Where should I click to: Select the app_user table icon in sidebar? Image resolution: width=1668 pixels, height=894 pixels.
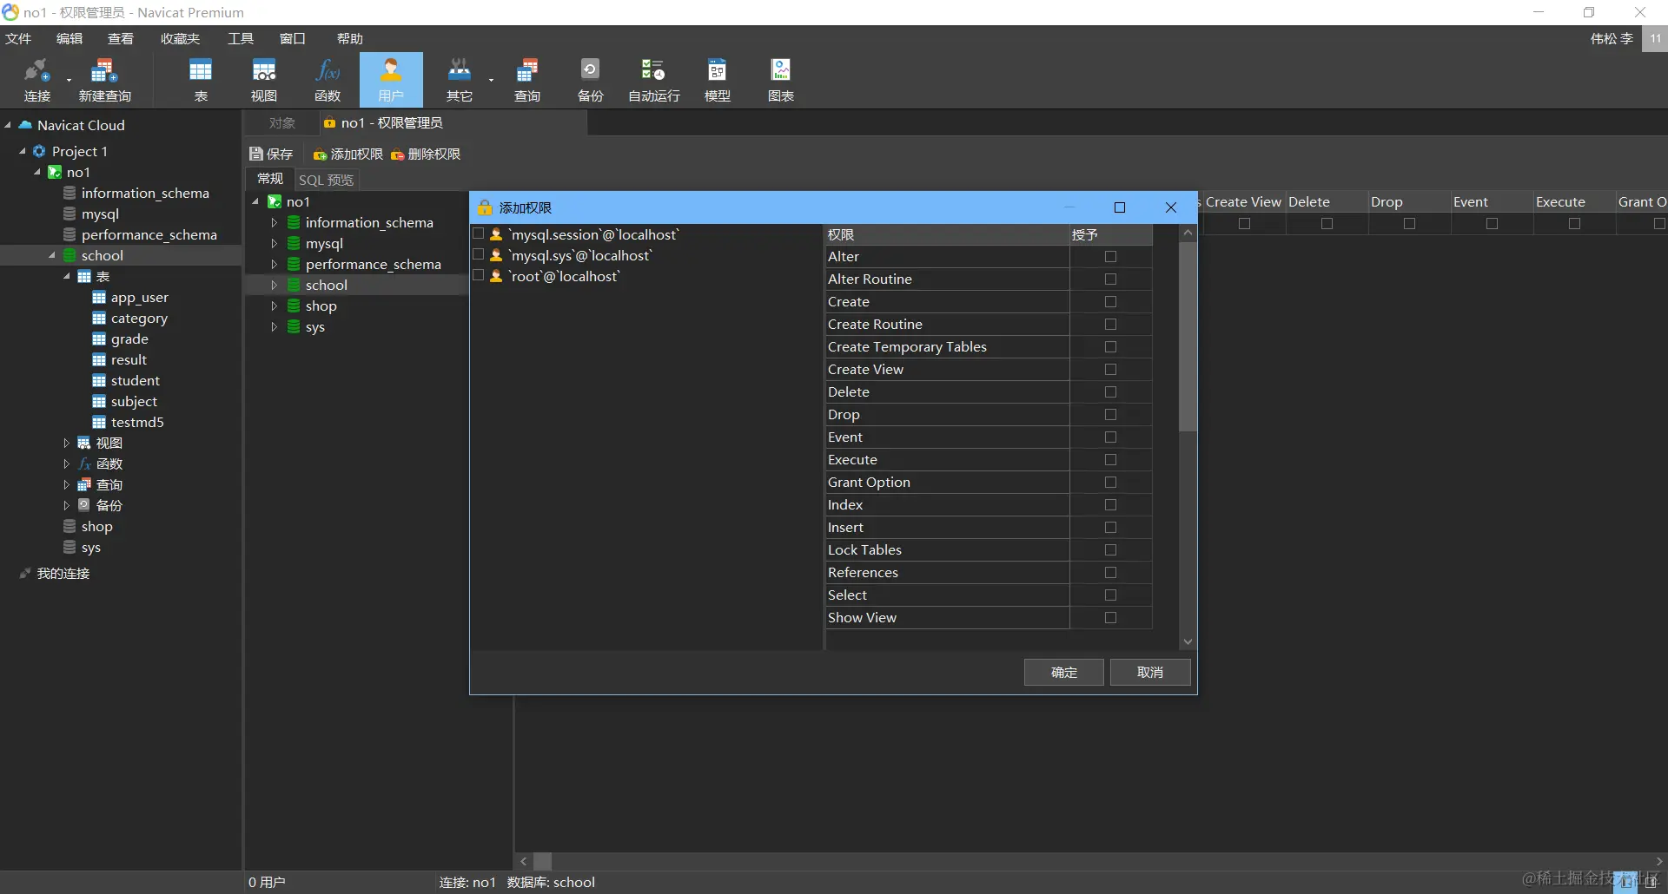pos(99,297)
